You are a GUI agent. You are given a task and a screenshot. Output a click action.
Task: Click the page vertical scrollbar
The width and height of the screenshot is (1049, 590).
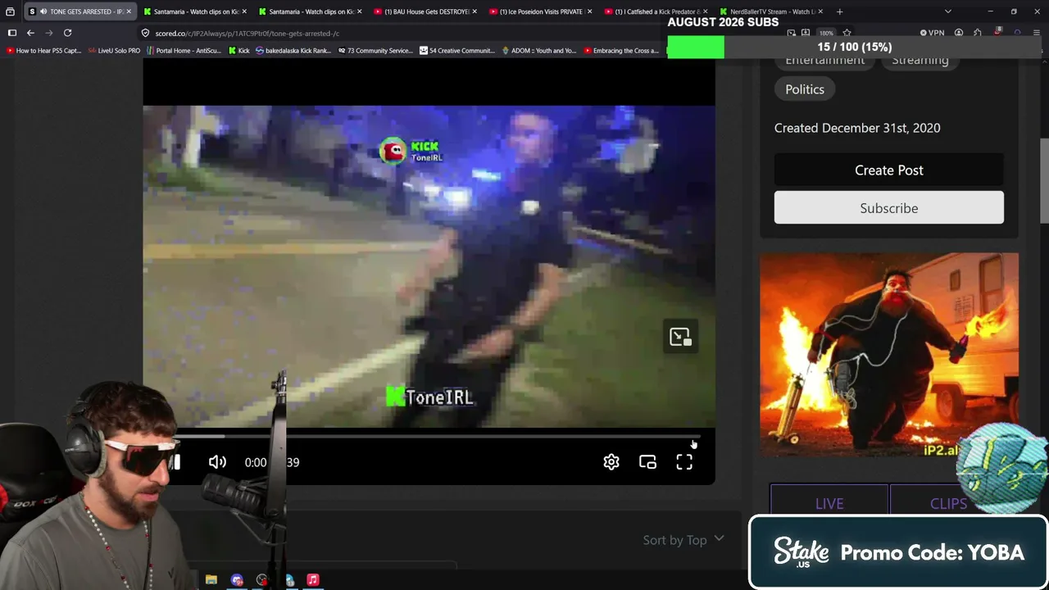[x=1044, y=180]
